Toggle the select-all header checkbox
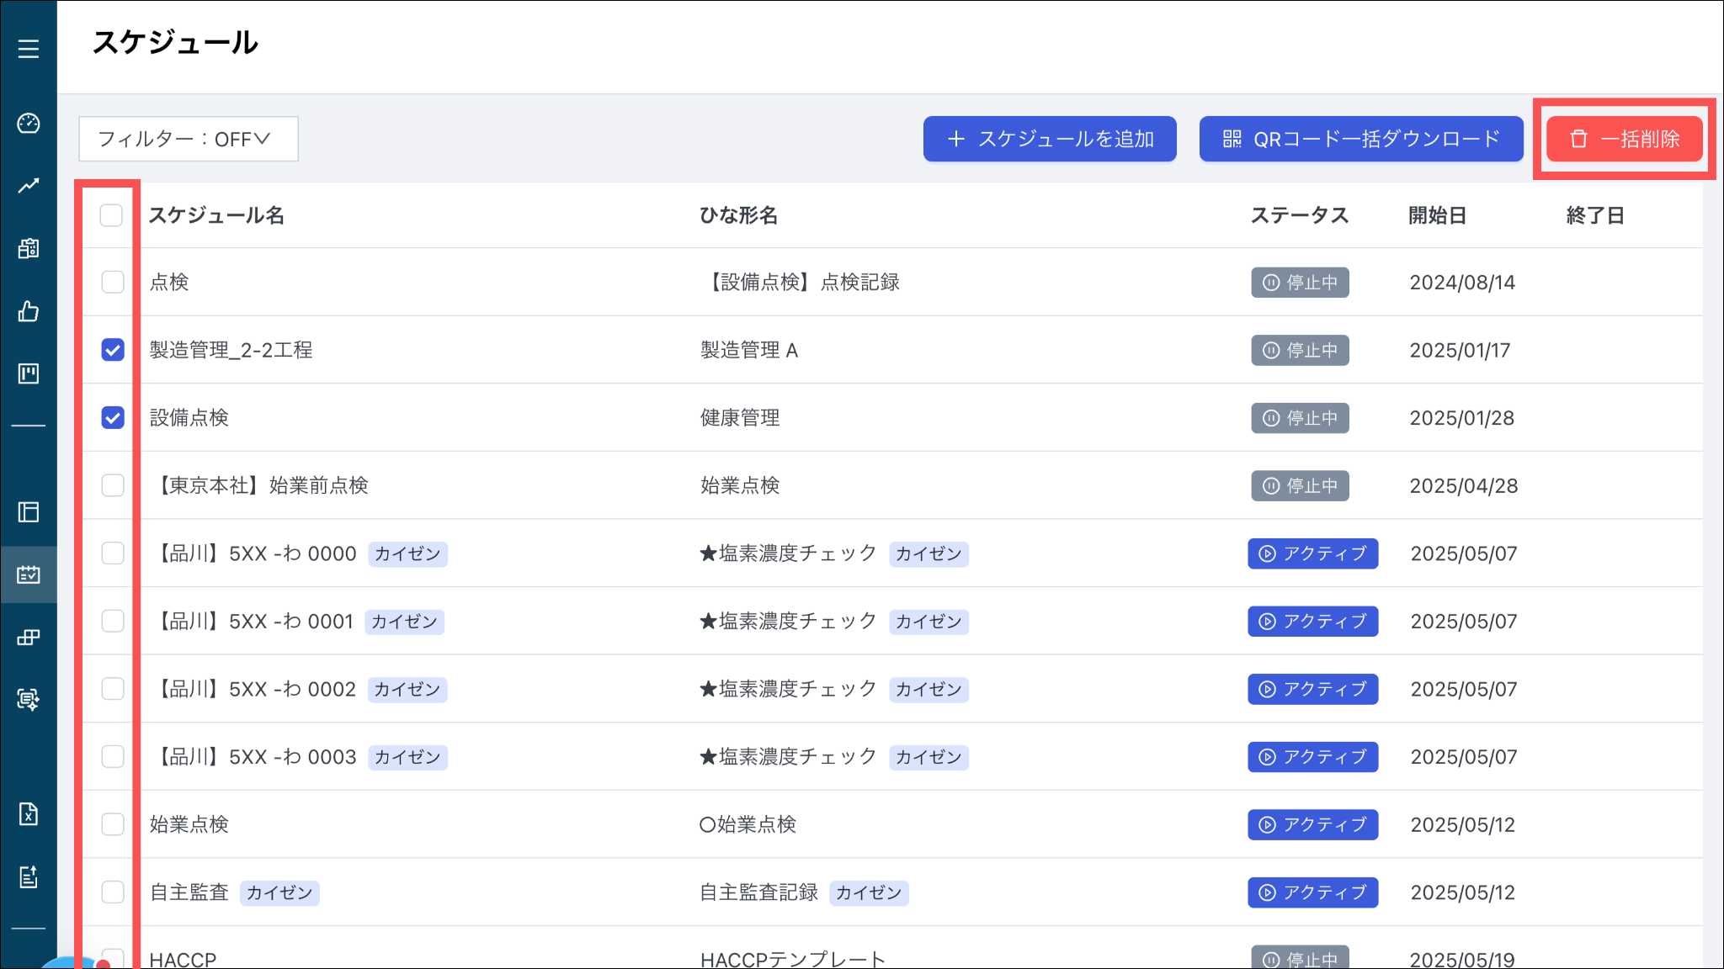This screenshot has width=1724, height=969. [x=111, y=215]
